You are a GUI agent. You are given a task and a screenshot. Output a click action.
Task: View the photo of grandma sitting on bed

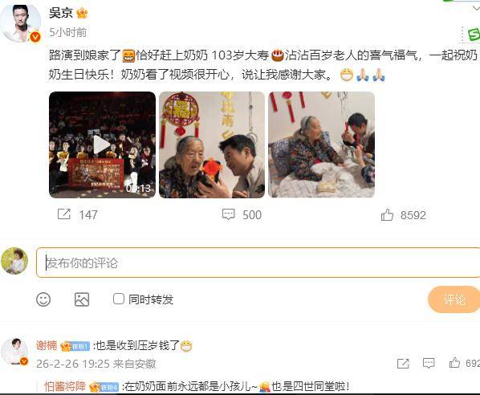(321, 145)
